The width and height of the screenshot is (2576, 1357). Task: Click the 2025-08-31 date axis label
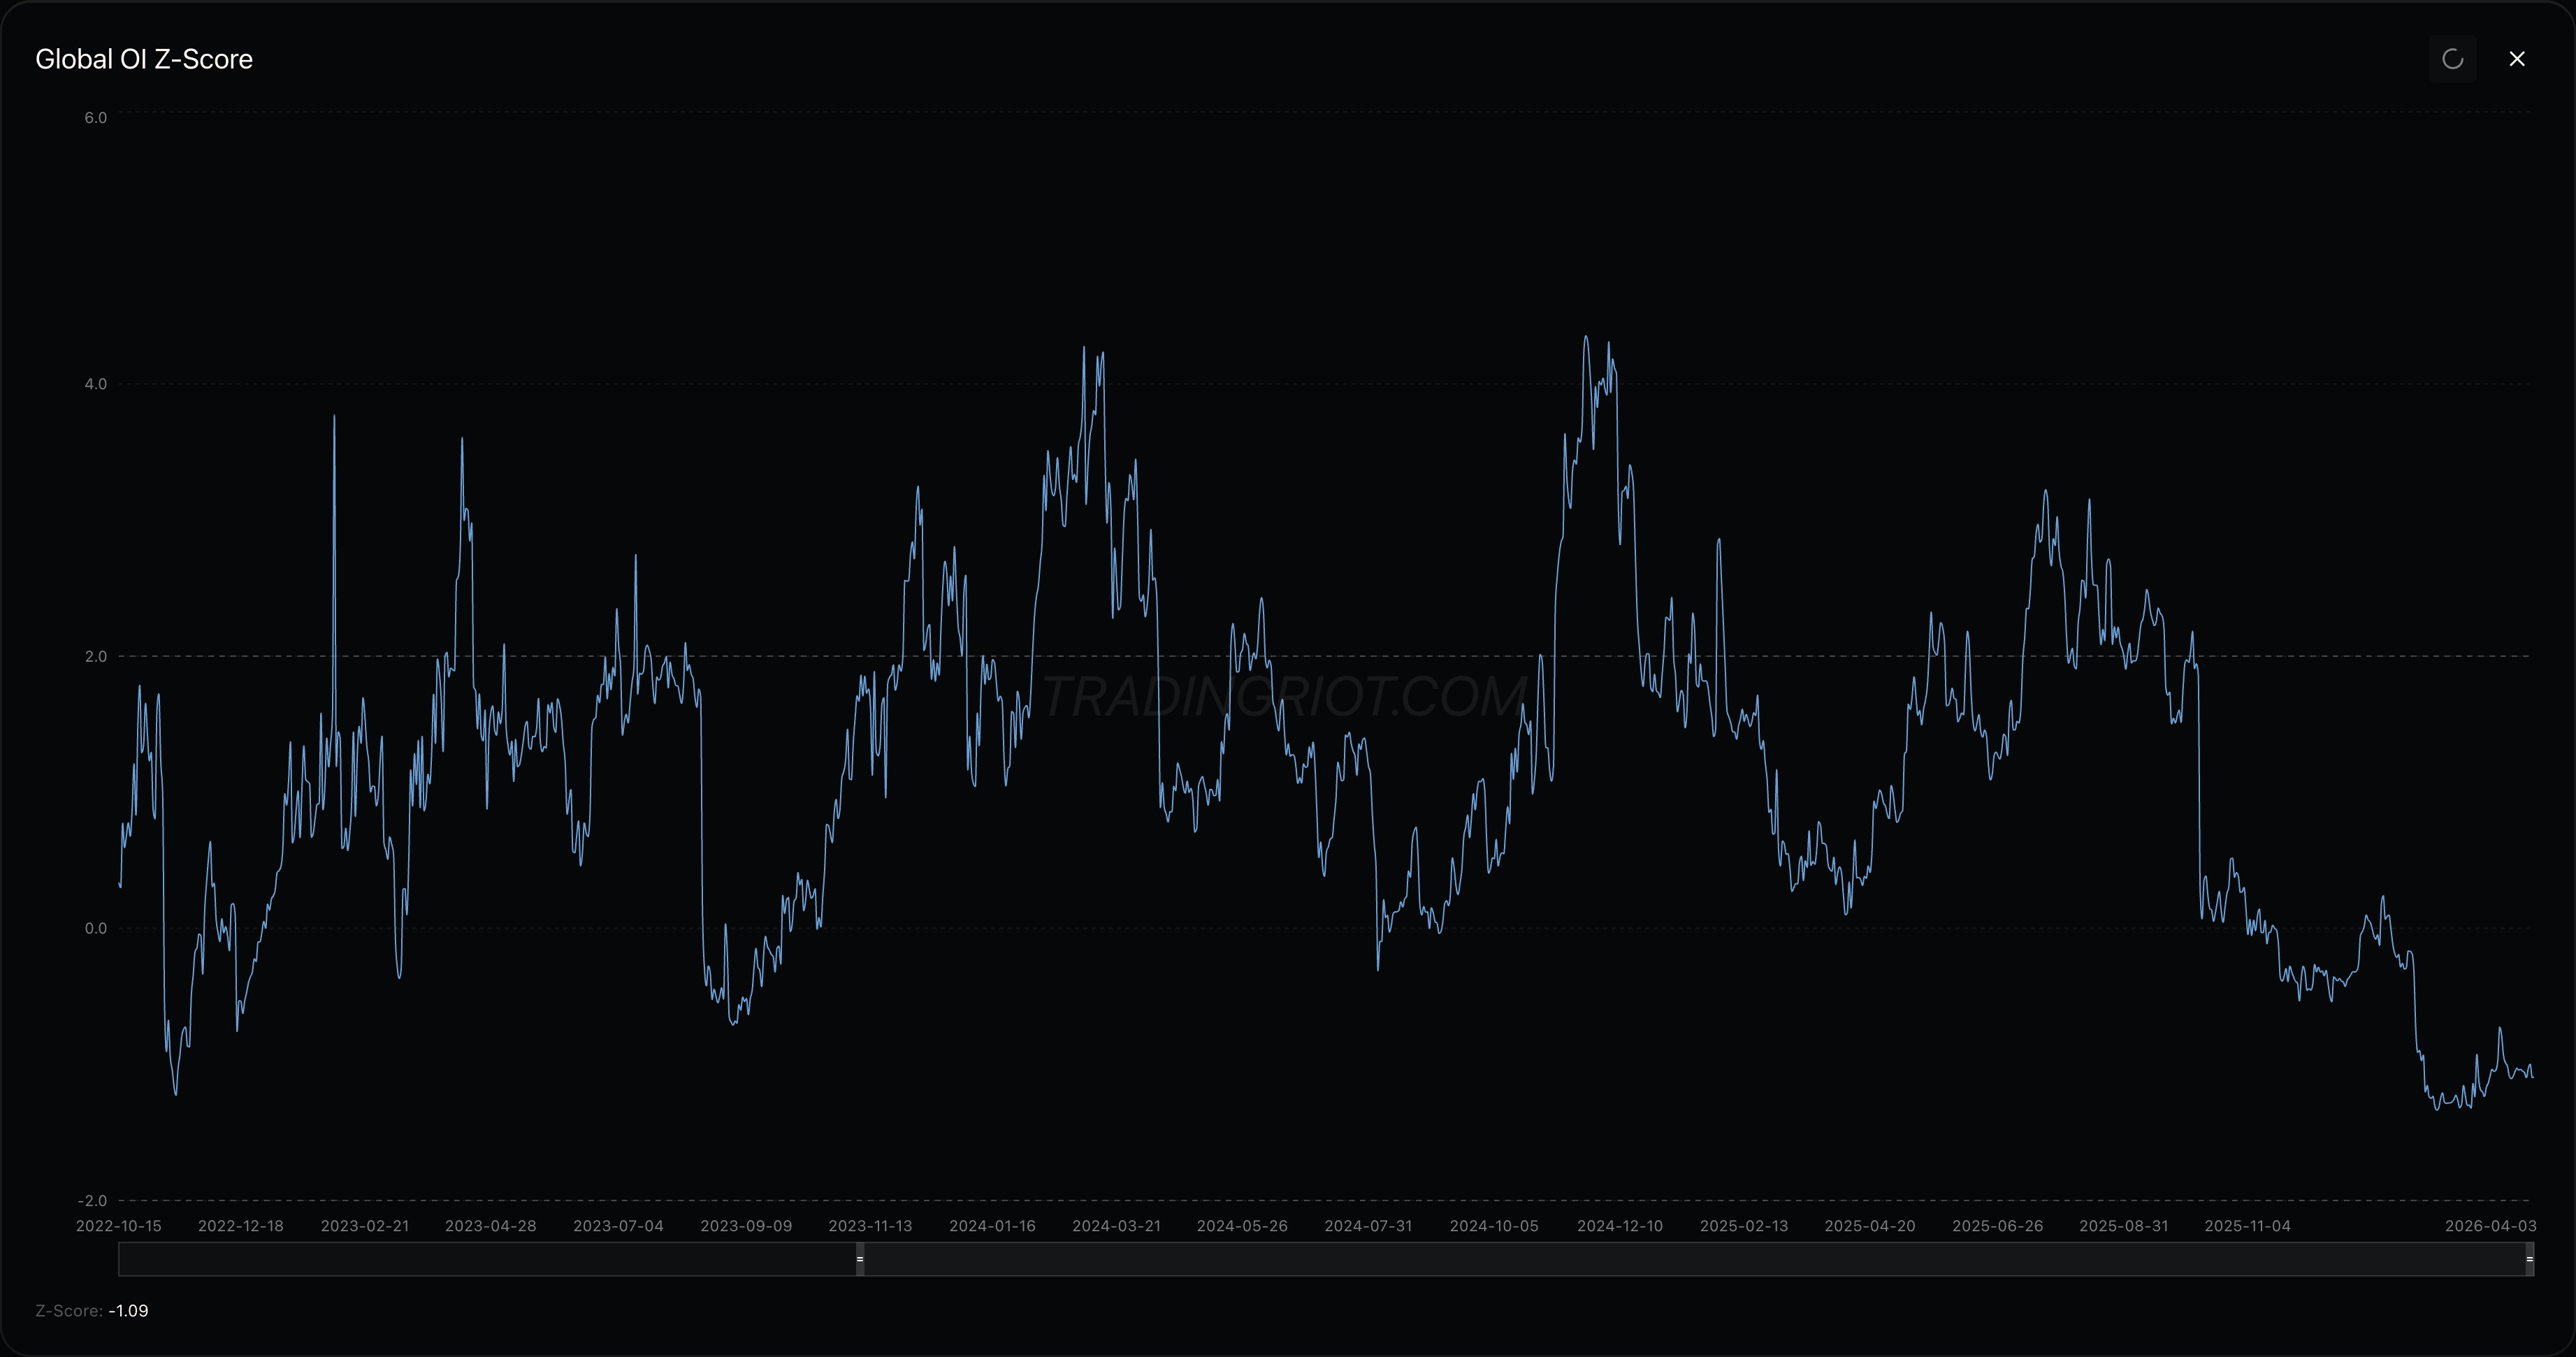2123,1226
